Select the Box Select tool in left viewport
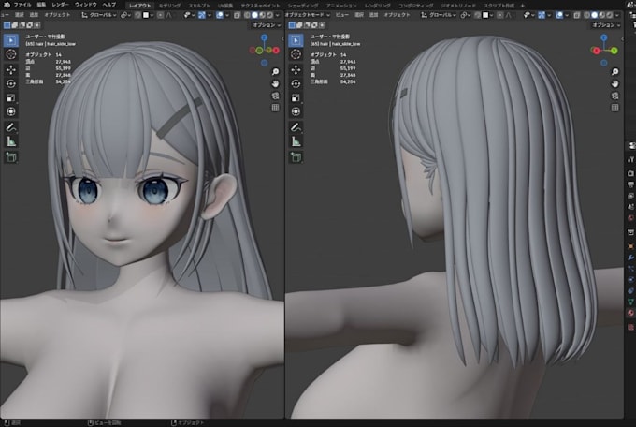 11,40
